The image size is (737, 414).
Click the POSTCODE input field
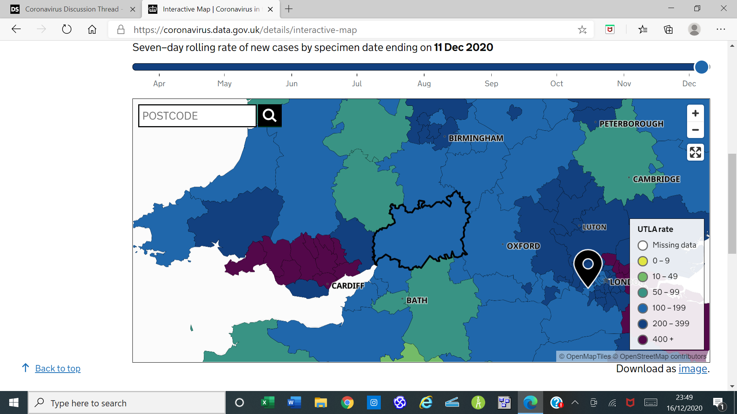(x=197, y=116)
